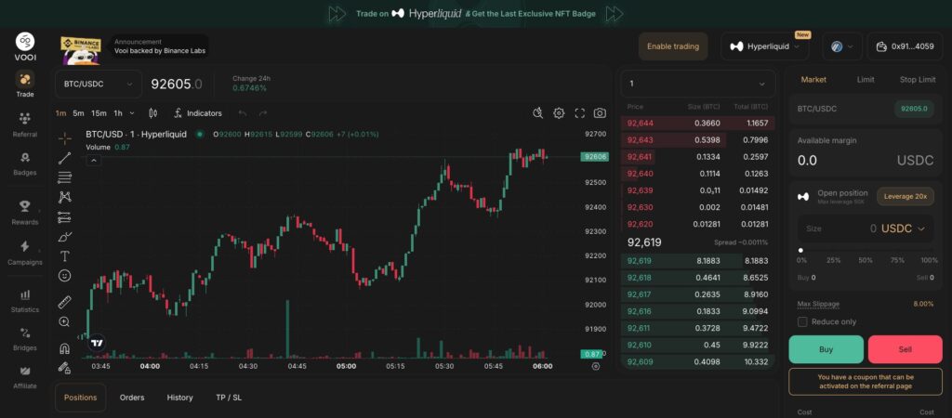
Task: Enter fullscreen chart mode
Action: tap(579, 113)
